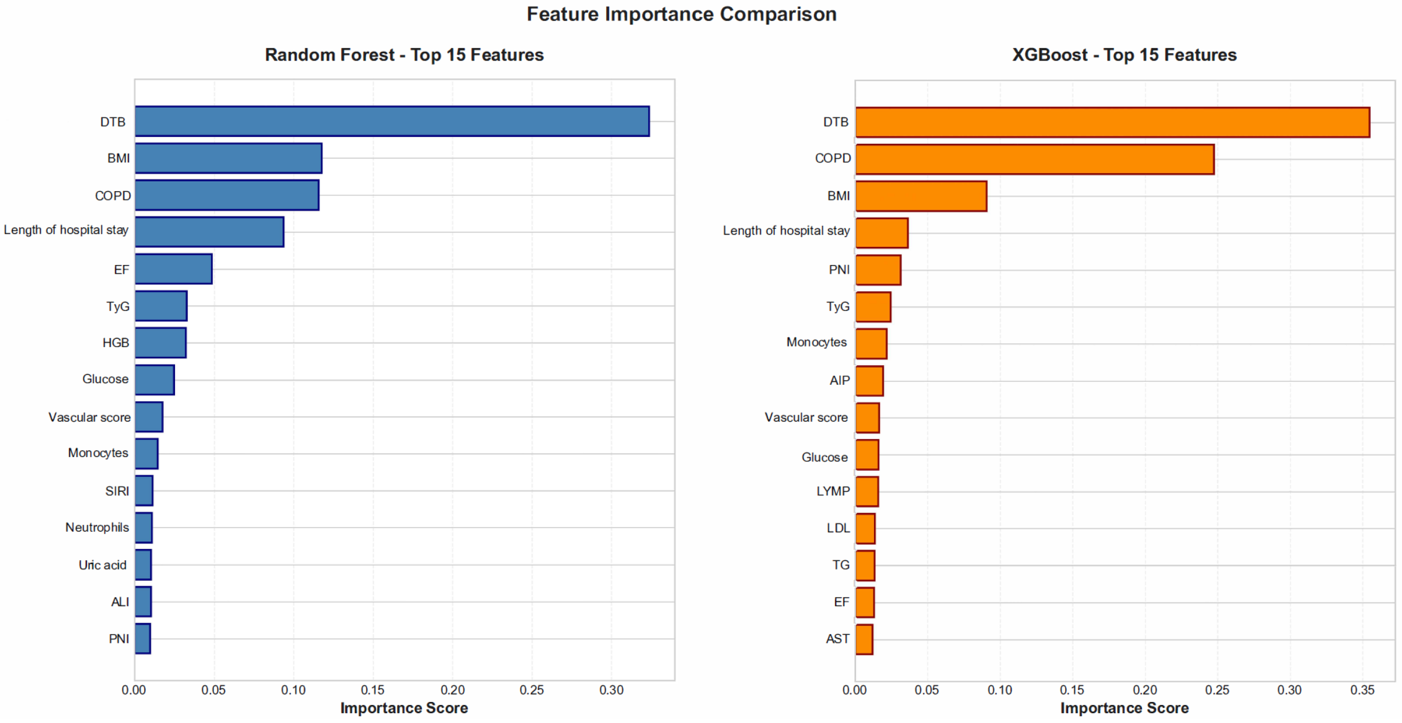Click the 0.35 tick on XGBoost axis
1402x723 pixels.
(x=1362, y=690)
